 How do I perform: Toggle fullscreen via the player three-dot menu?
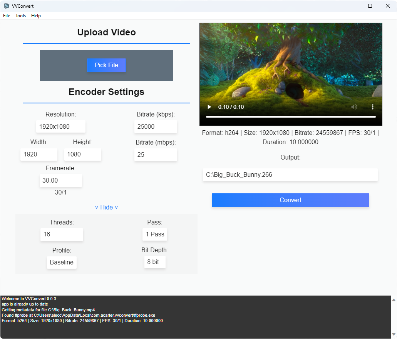point(373,107)
